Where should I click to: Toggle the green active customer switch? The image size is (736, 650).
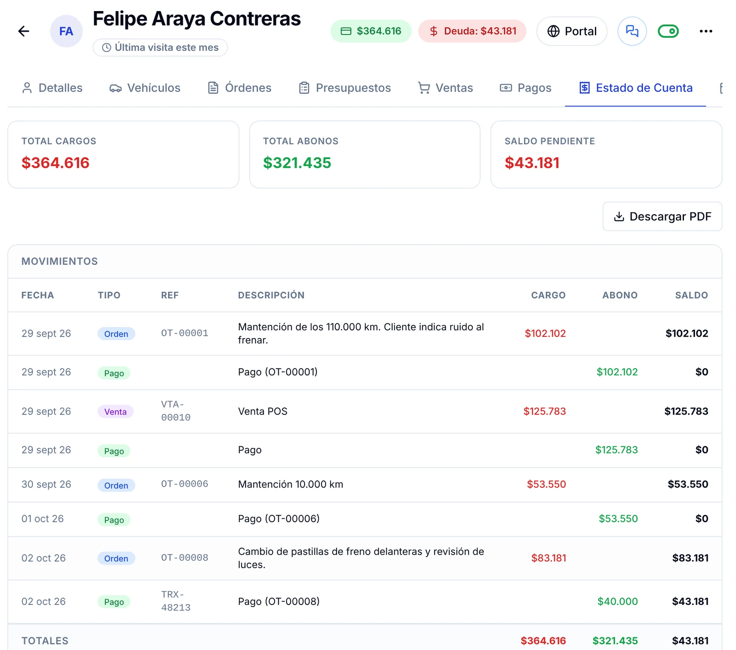pos(668,31)
